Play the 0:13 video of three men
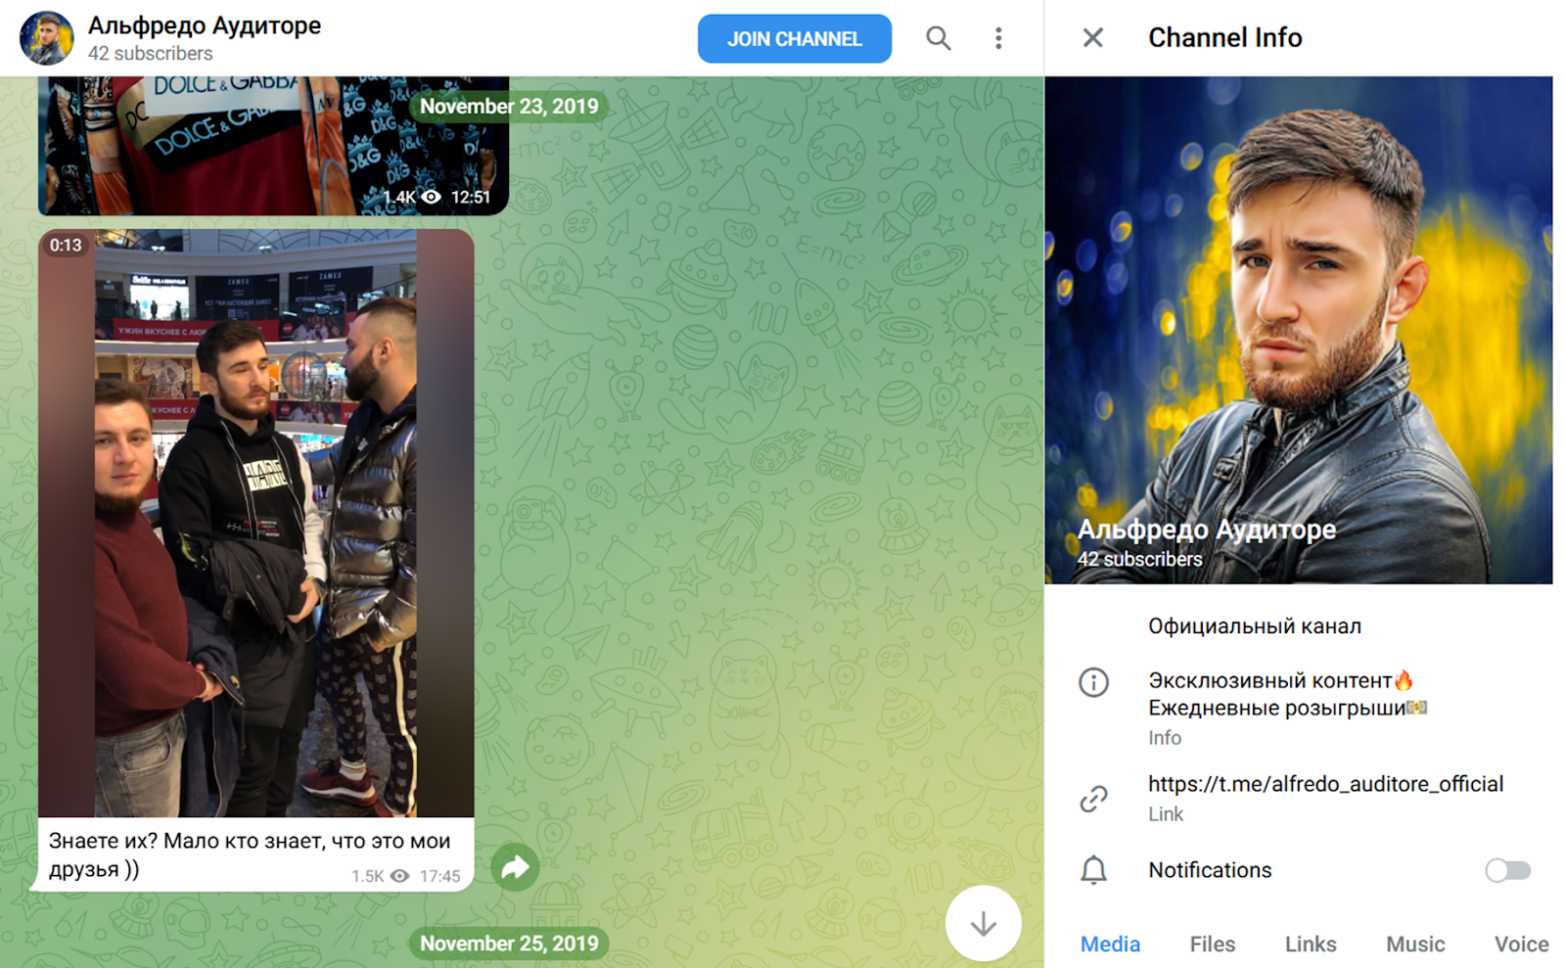Viewport: 1566px width, 968px height. [255, 524]
